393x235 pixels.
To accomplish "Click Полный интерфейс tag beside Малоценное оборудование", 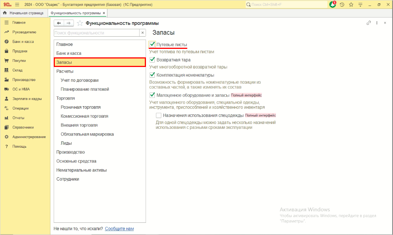I will (246, 95).
